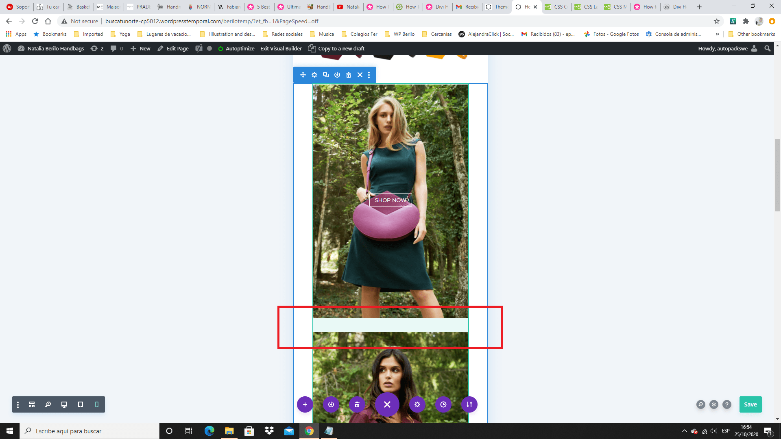
Task: Clear layout with purple trash button
Action: point(357,404)
